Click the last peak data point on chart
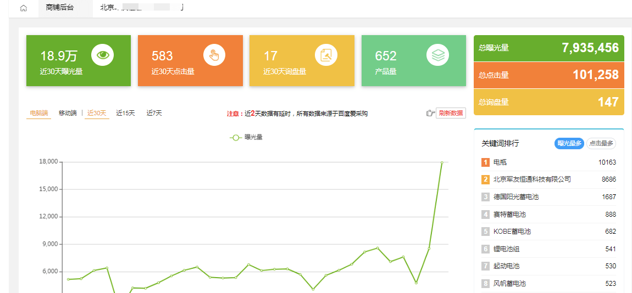Image resolution: width=632 pixels, height=293 pixels. [x=441, y=162]
